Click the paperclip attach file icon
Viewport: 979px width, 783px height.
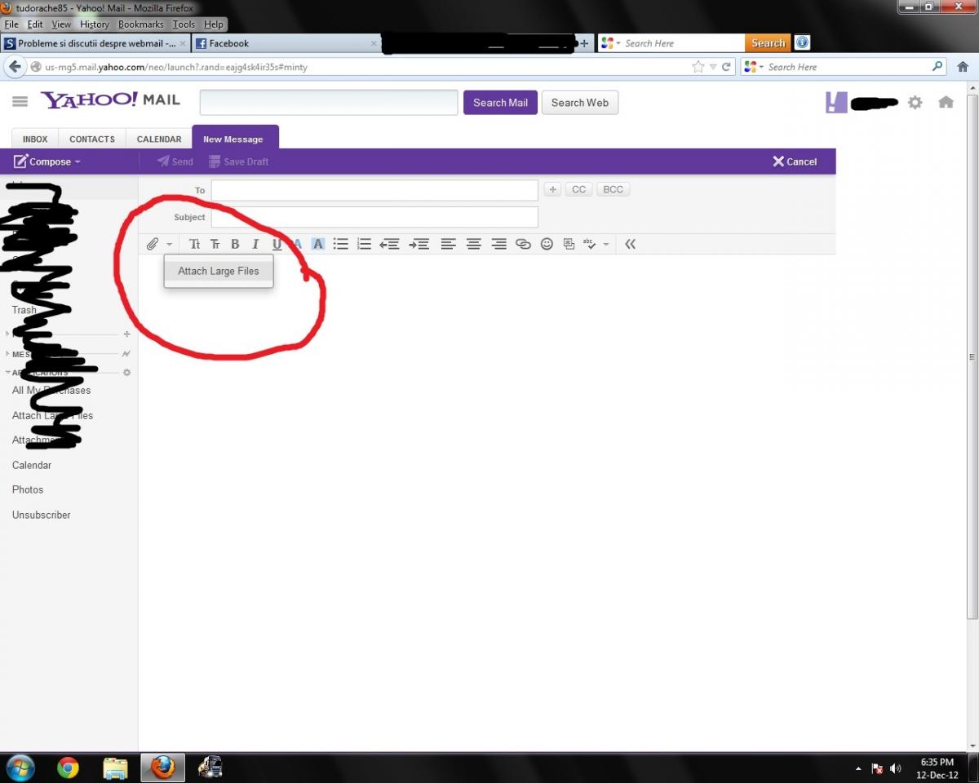(x=152, y=244)
